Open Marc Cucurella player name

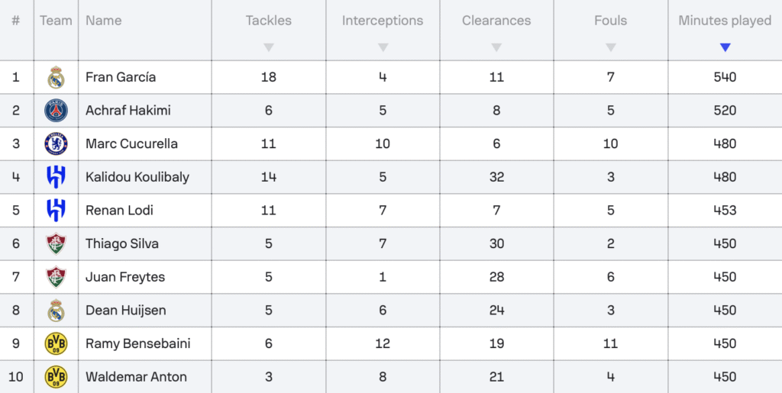(131, 144)
